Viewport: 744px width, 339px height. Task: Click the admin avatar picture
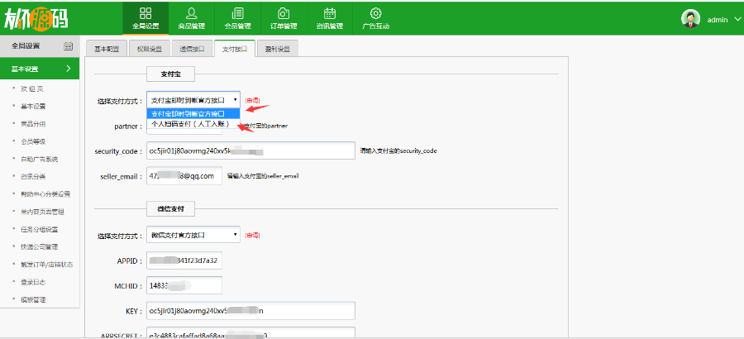(690, 18)
